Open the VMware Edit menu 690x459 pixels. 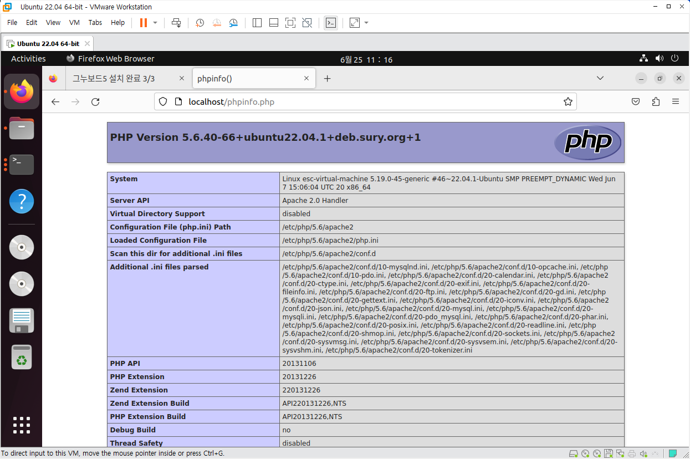pyautogui.click(x=32, y=23)
